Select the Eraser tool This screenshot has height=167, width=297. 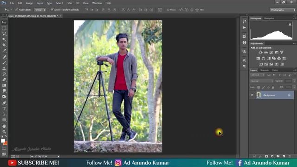pyautogui.click(x=4, y=80)
